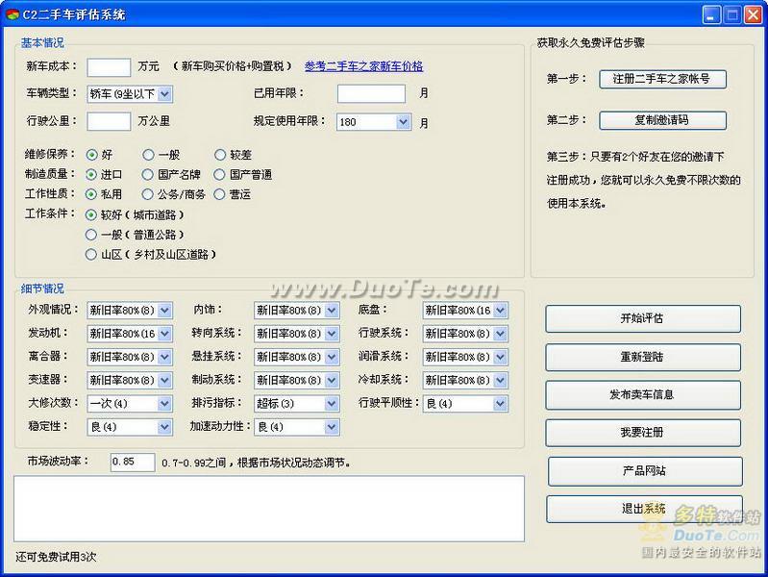The height and width of the screenshot is (577, 768).
Task: Click the 退出系统 button
Action: pos(644,509)
